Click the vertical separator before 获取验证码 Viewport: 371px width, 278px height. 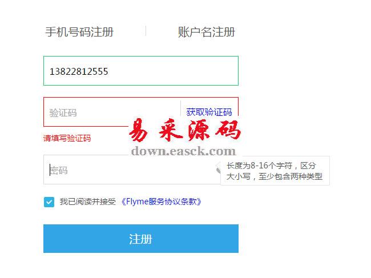pos(180,109)
